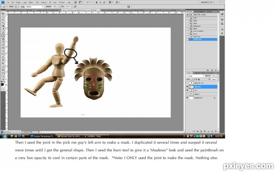The image size is (275, 172).
Task: Select the Background layer thumbnail
Action: click(192, 98)
